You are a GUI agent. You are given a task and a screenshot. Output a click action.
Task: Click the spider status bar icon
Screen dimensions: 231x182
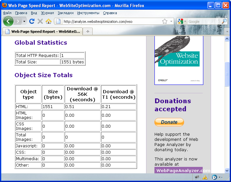coord(197,177)
